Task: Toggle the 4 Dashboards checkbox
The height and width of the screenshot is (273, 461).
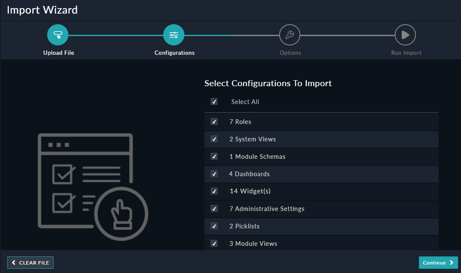Action: (x=214, y=174)
